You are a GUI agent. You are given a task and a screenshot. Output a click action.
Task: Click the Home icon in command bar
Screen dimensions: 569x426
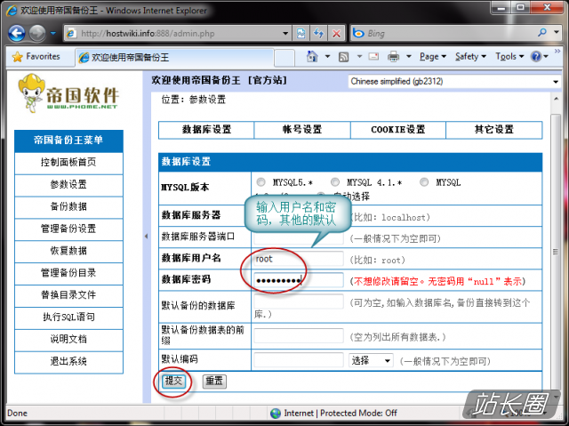[x=312, y=57]
